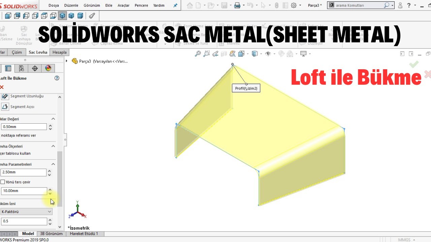
Task: Open the Dosya menu
Action: [x=54, y=5]
